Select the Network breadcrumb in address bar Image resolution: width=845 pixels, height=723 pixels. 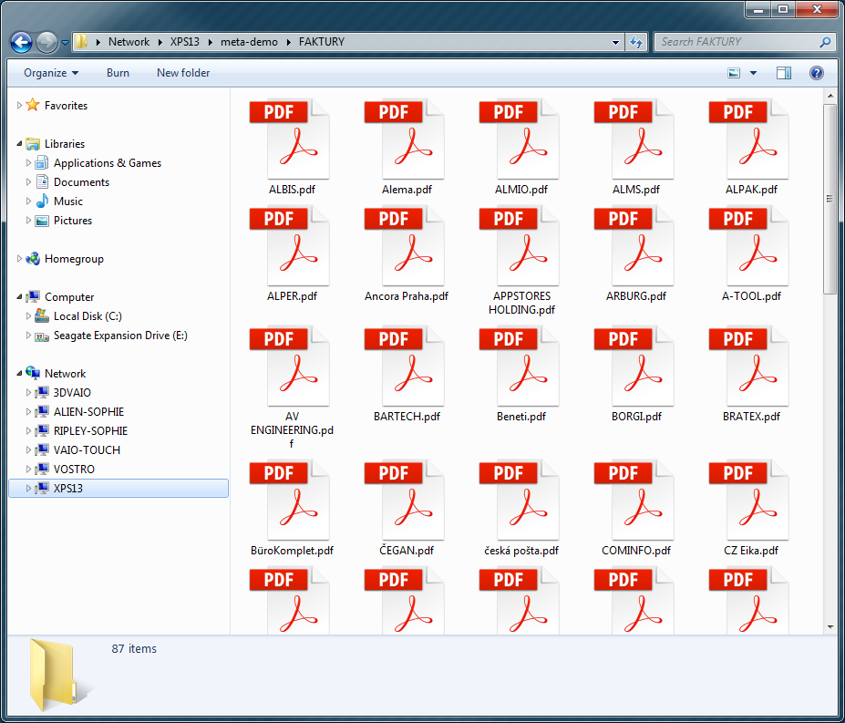click(x=129, y=42)
